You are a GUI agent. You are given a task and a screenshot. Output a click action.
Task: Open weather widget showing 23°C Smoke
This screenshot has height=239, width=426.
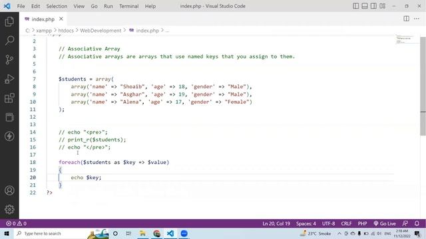(x=316, y=233)
